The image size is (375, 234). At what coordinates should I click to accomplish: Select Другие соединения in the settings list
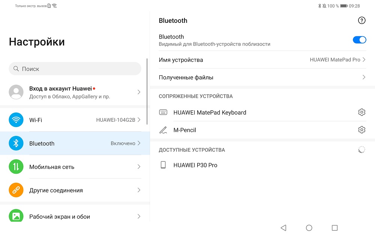tap(75, 190)
